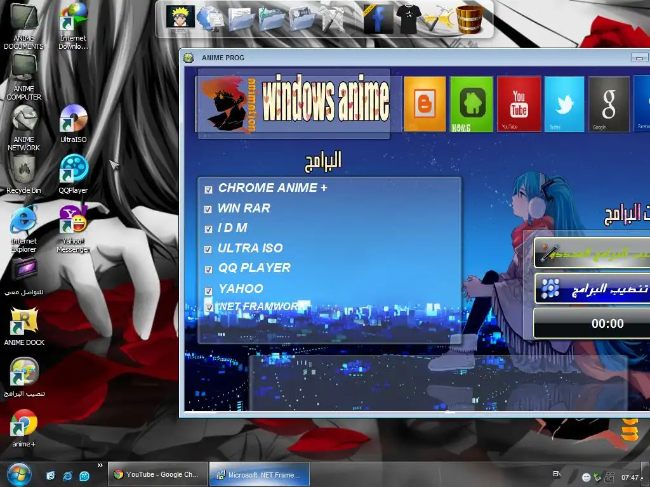Click the 00:00 timer display
Image resolution: width=650 pixels, height=487 pixels.
pos(592,323)
